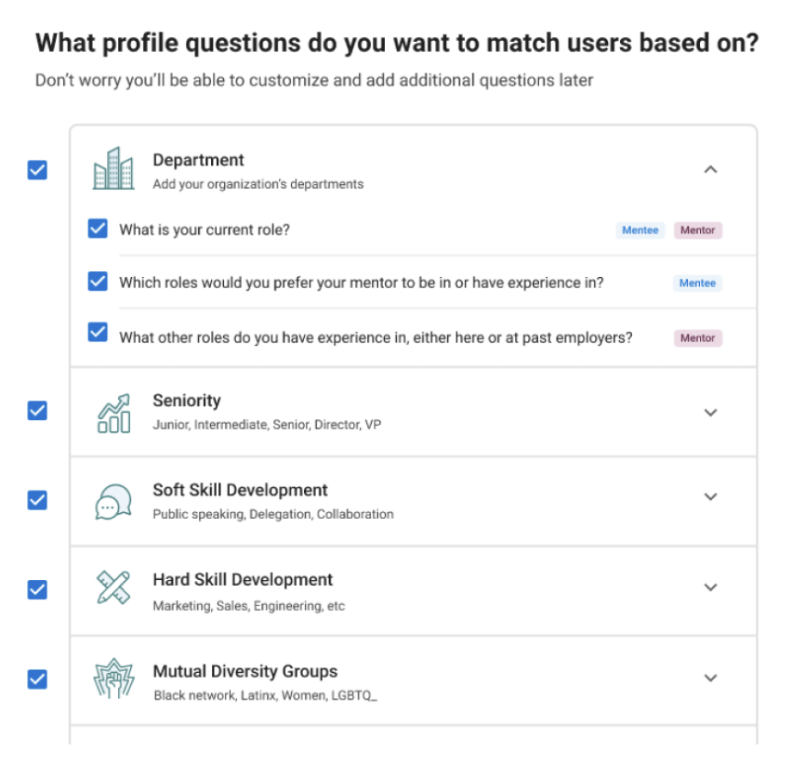Click the Hard Skill pencil and ruler icon
792x764 pixels.
coord(113,589)
